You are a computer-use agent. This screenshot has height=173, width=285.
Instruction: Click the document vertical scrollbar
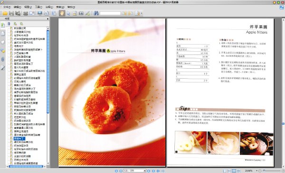283,93
